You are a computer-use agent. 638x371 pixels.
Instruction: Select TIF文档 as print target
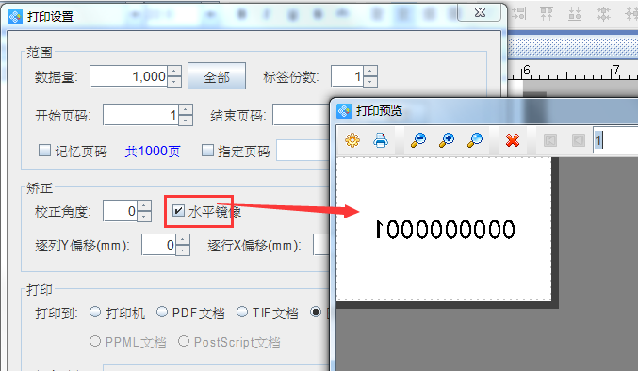(x=242, y=312)
